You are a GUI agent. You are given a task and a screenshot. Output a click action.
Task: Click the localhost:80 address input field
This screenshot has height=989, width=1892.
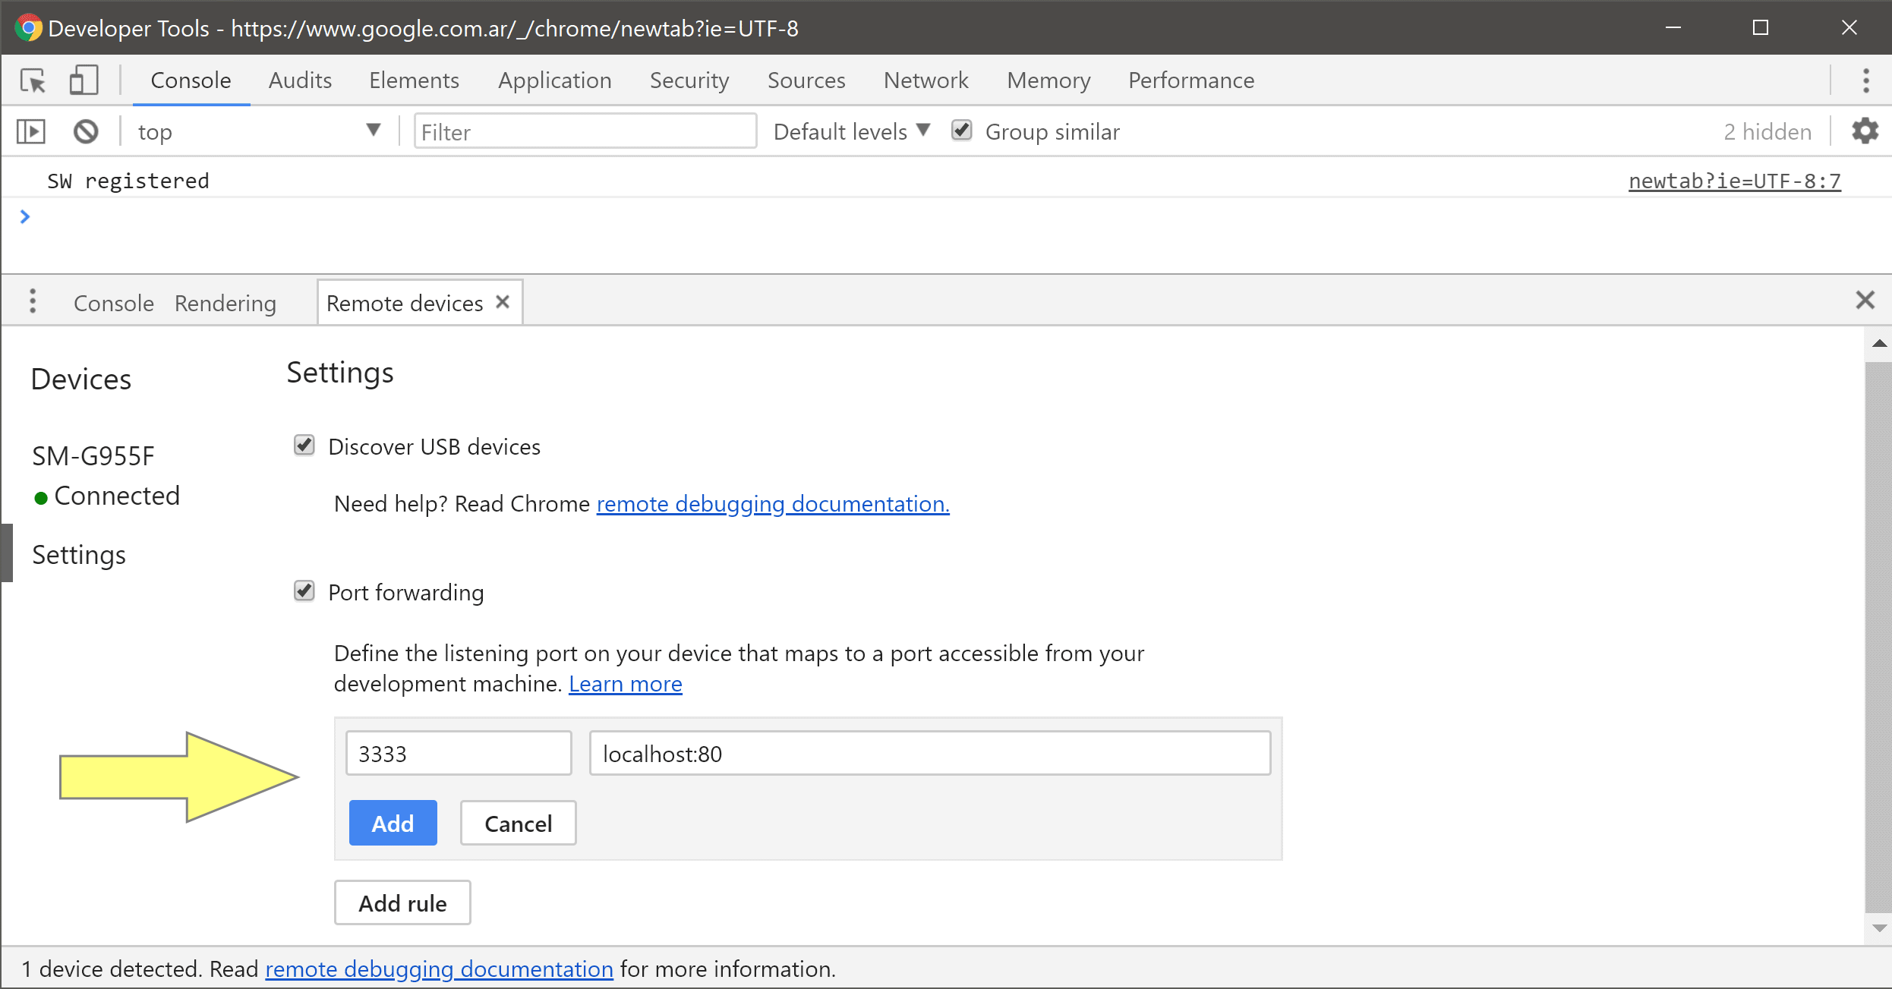tap(929, 754)
